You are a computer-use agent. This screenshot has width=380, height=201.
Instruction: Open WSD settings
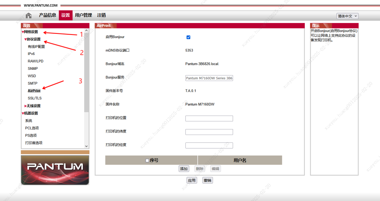[x=32, y=76]
